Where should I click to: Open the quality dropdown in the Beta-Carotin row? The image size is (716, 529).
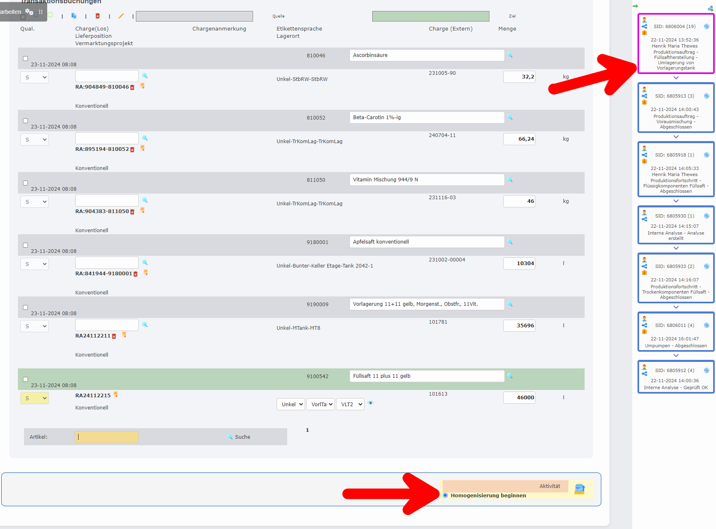pyautogui.click(x=35, y=139)
